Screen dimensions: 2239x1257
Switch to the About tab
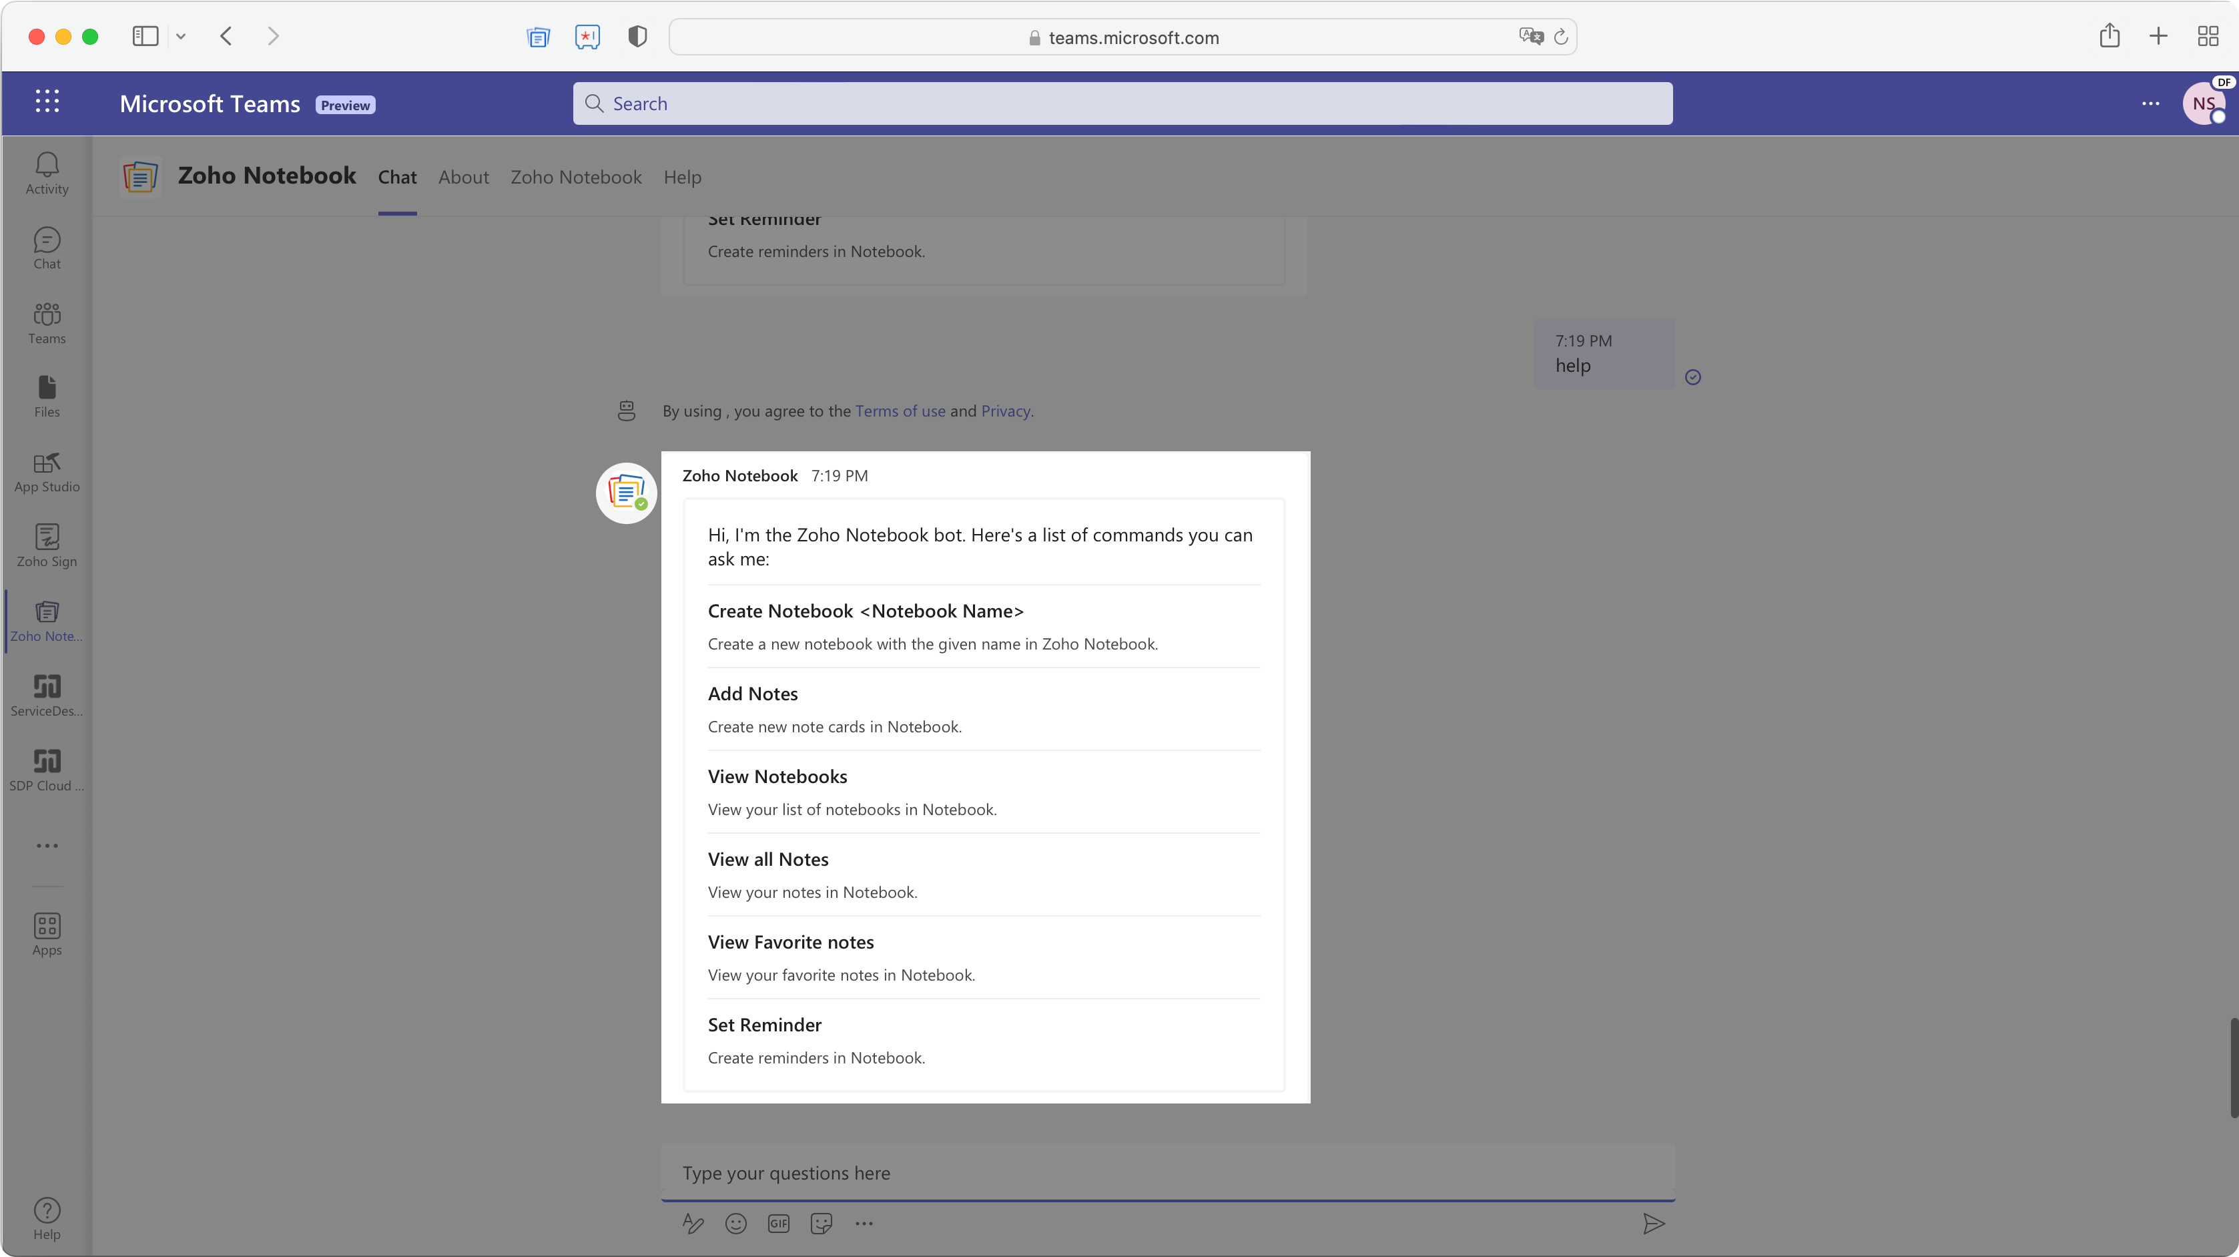(463, 178)
